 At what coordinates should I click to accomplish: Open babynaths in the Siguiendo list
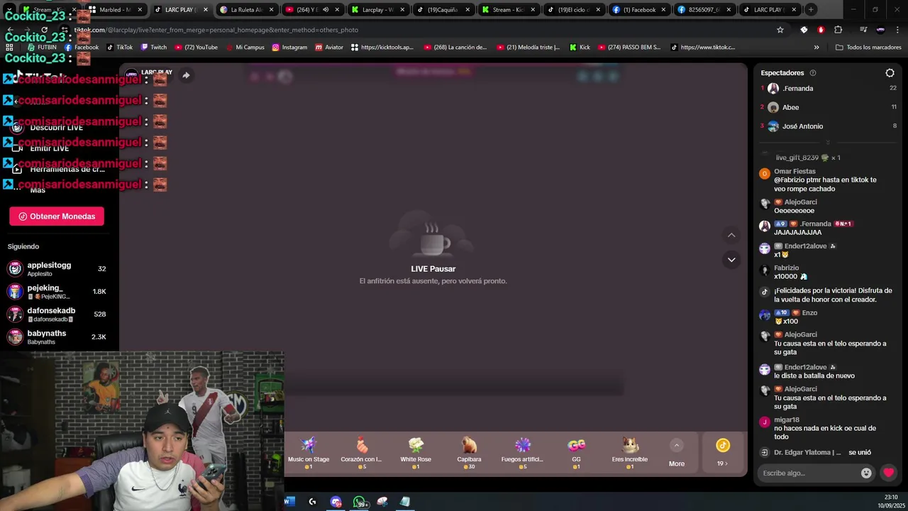click(57, 337)
